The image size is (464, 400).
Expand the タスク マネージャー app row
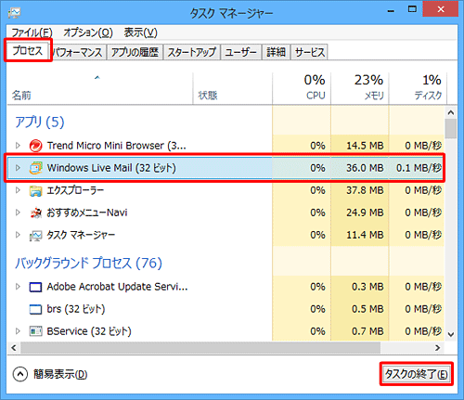pyautogui.click(x=18, y=235)
